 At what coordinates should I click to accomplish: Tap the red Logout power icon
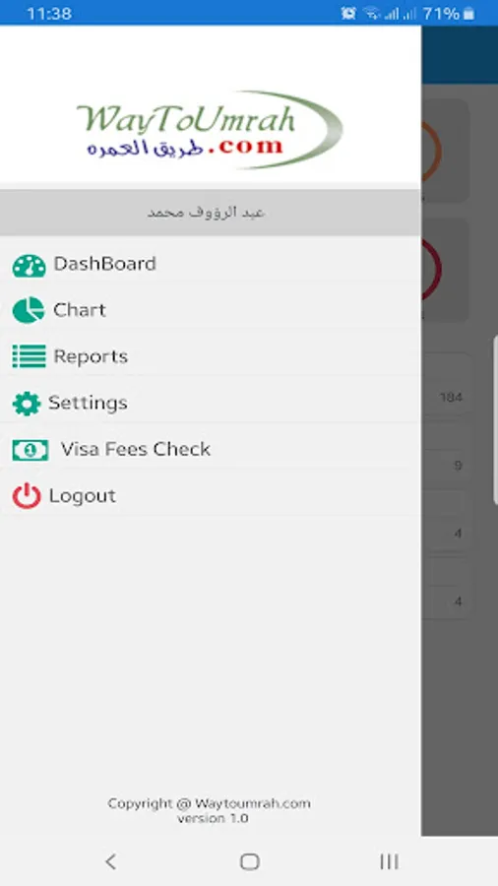point(27,496)
